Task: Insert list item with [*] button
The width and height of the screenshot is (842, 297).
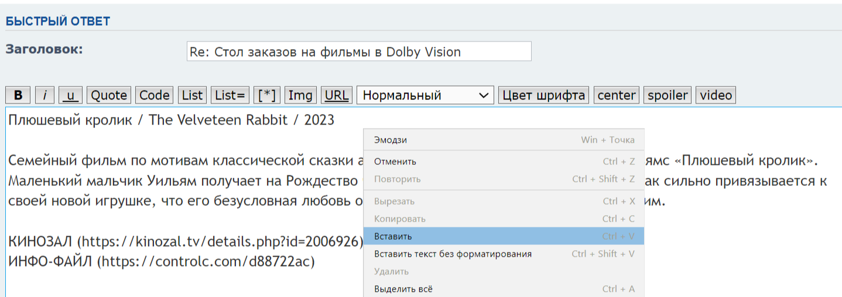Action: (x=268, y=95)
